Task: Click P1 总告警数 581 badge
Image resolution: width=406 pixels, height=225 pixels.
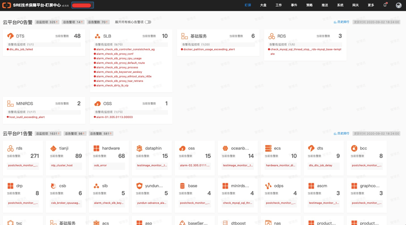Action: coord(101,134)
